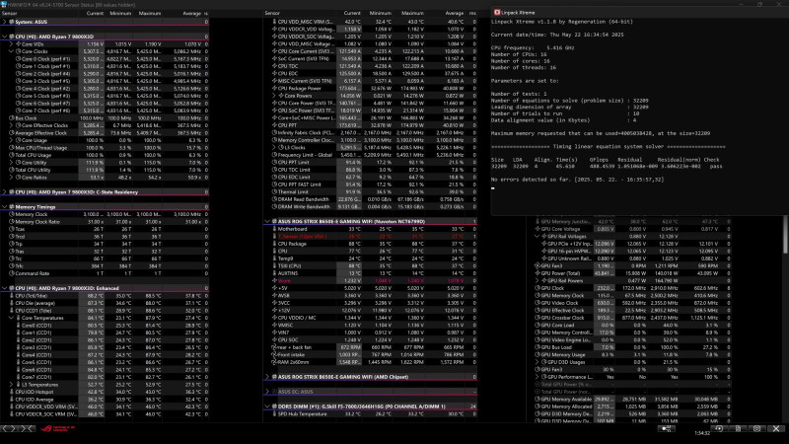Select the SPD Hub Temperature row
The height and width of the screenshot is (444, 789).
(x=370, y=413)
